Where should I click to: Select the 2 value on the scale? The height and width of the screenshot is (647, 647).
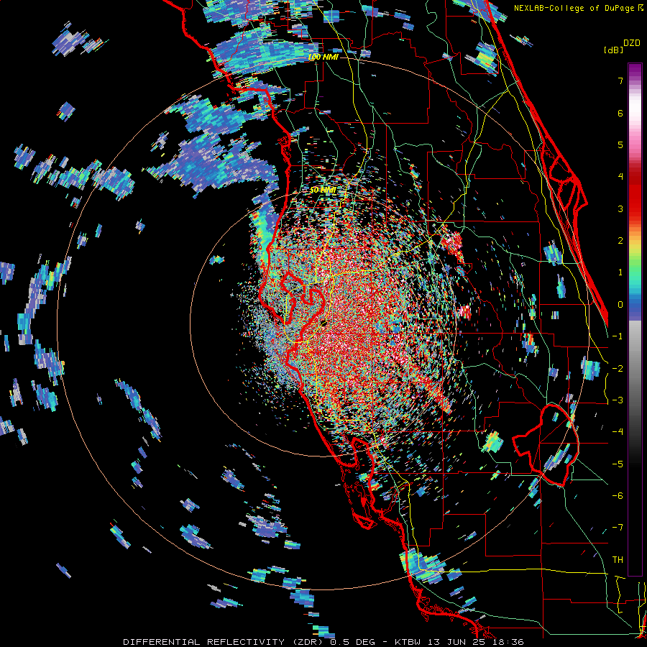(x=620, y=241)
